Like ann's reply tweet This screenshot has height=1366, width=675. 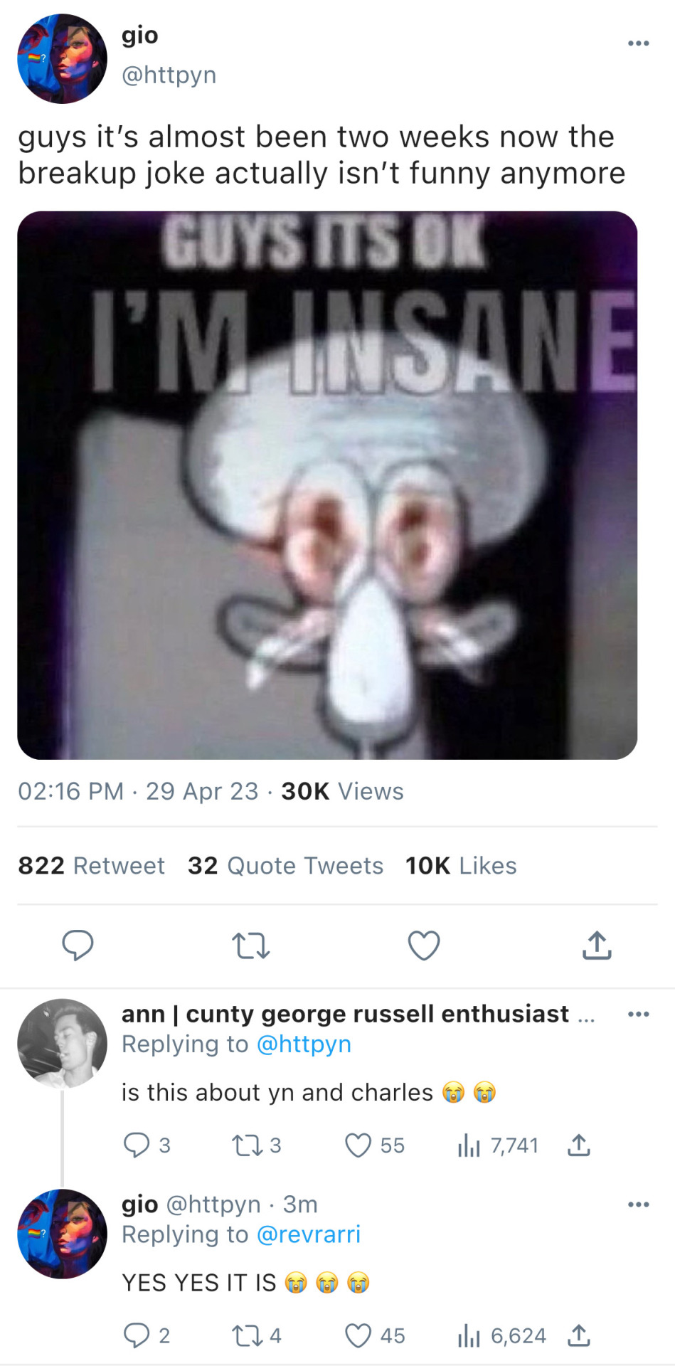358,1145
